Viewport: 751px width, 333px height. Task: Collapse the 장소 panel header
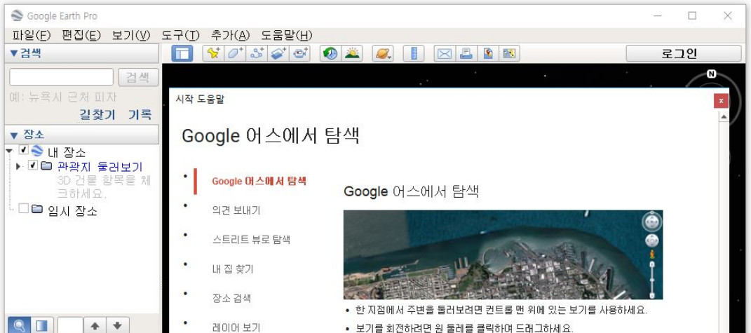[81, 135]
